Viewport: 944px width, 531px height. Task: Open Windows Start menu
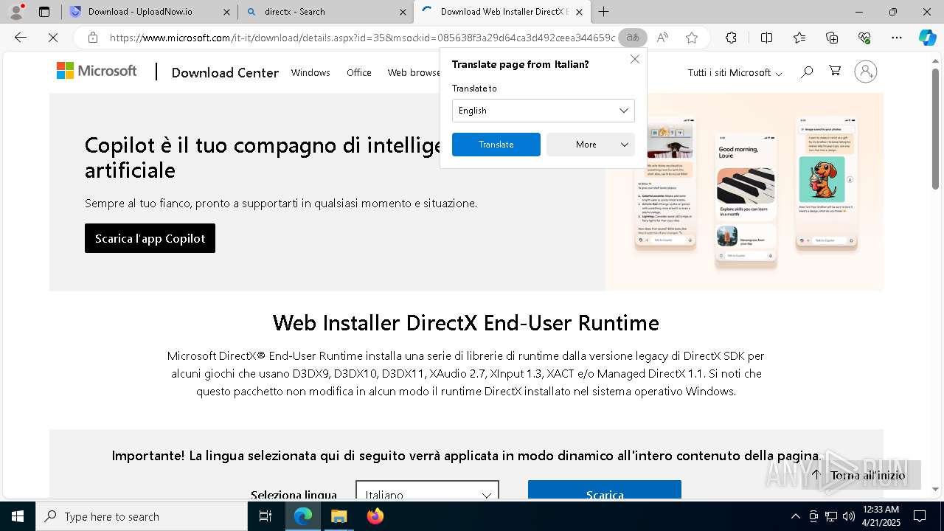click(18, 516)
